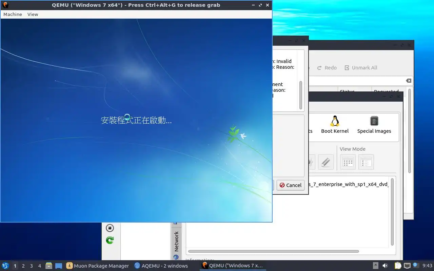Click the green reset VM icon

tap(110, 240)
